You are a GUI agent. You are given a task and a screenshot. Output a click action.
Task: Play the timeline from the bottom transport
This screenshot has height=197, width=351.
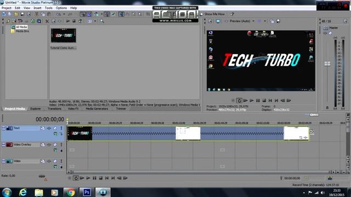click(88, 178)
